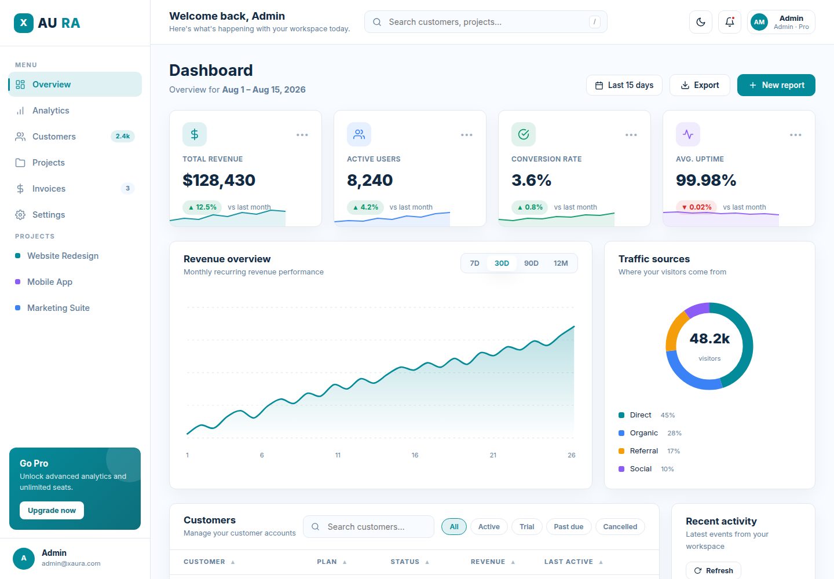
Task: Open Analytics in sidebar menu
Action: (75, 111)
